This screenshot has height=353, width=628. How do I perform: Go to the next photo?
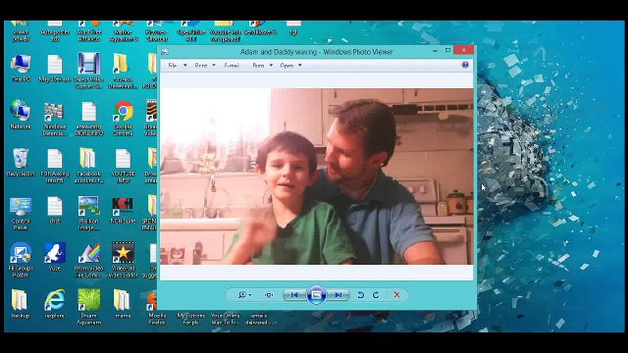pyautogui.click(x=338, y=295)
